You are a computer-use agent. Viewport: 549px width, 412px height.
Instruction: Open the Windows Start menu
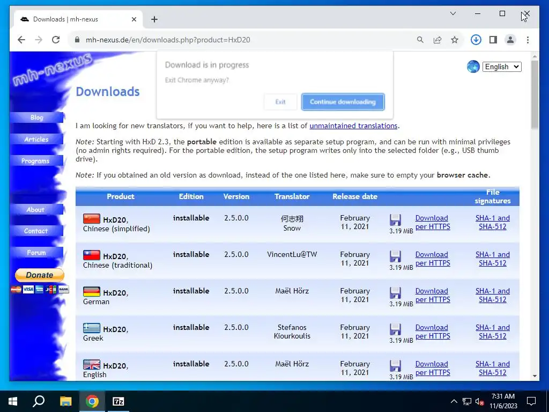click(x=13, y=401)
